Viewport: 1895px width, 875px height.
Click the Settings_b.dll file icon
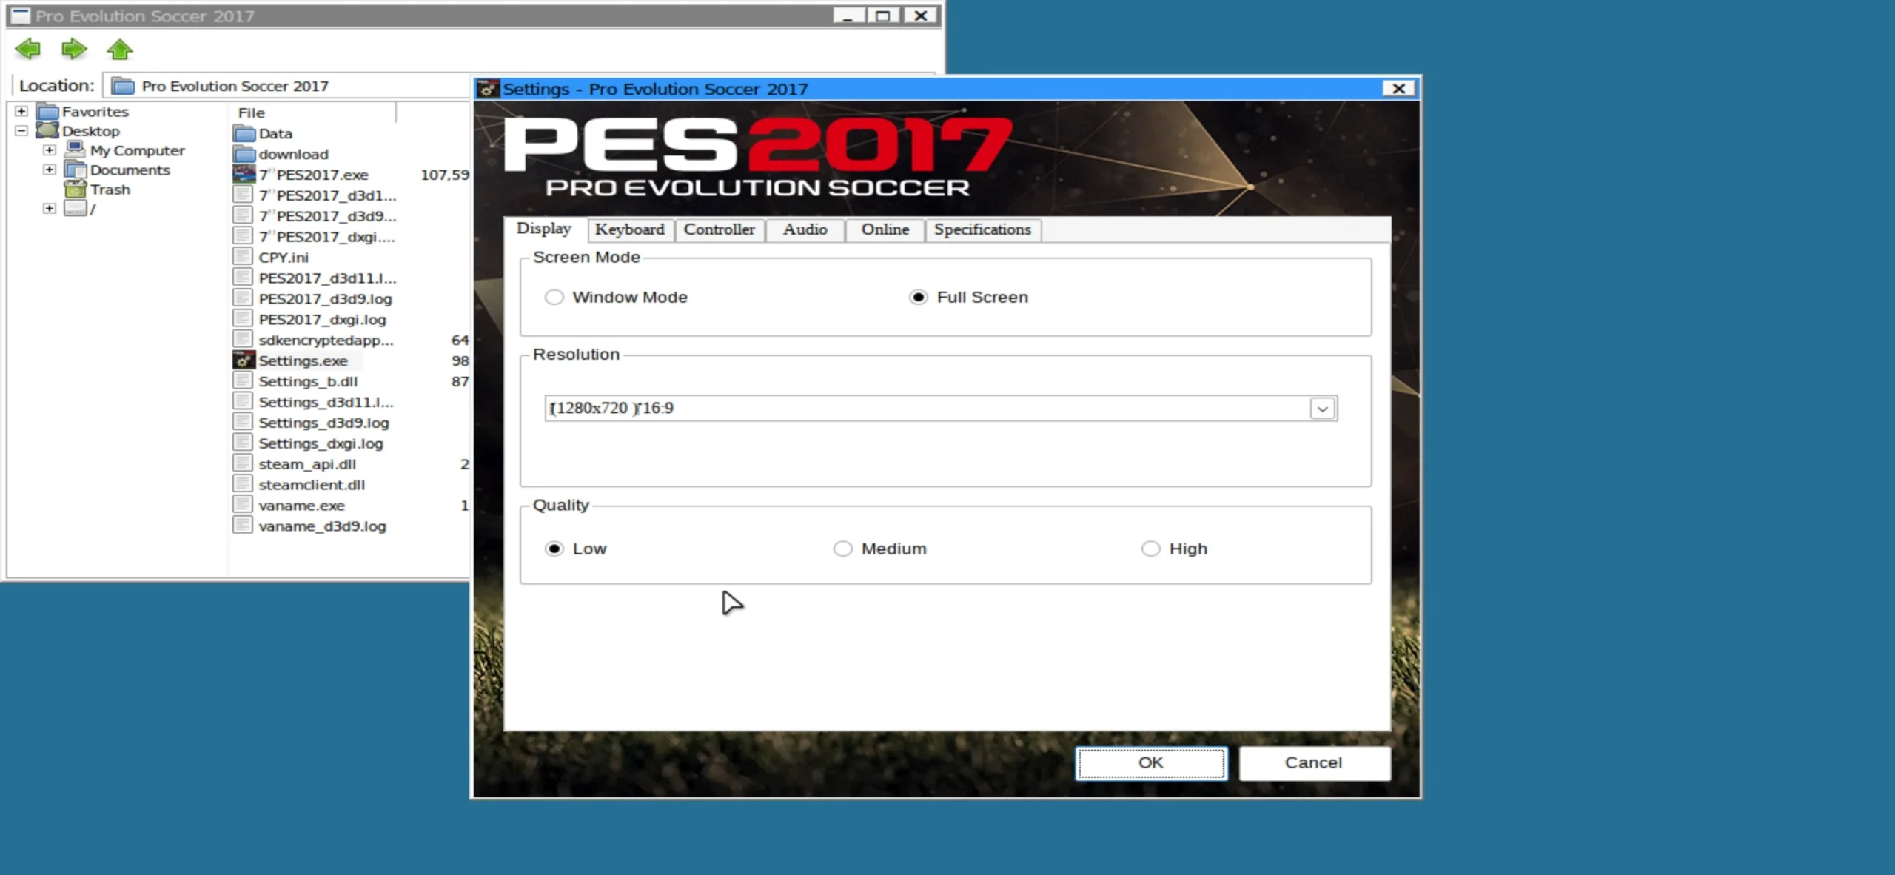pos(242,381)
